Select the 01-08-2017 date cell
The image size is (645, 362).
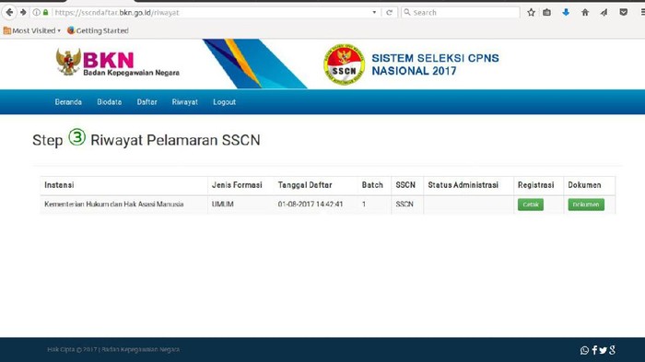tap(311, 204)
